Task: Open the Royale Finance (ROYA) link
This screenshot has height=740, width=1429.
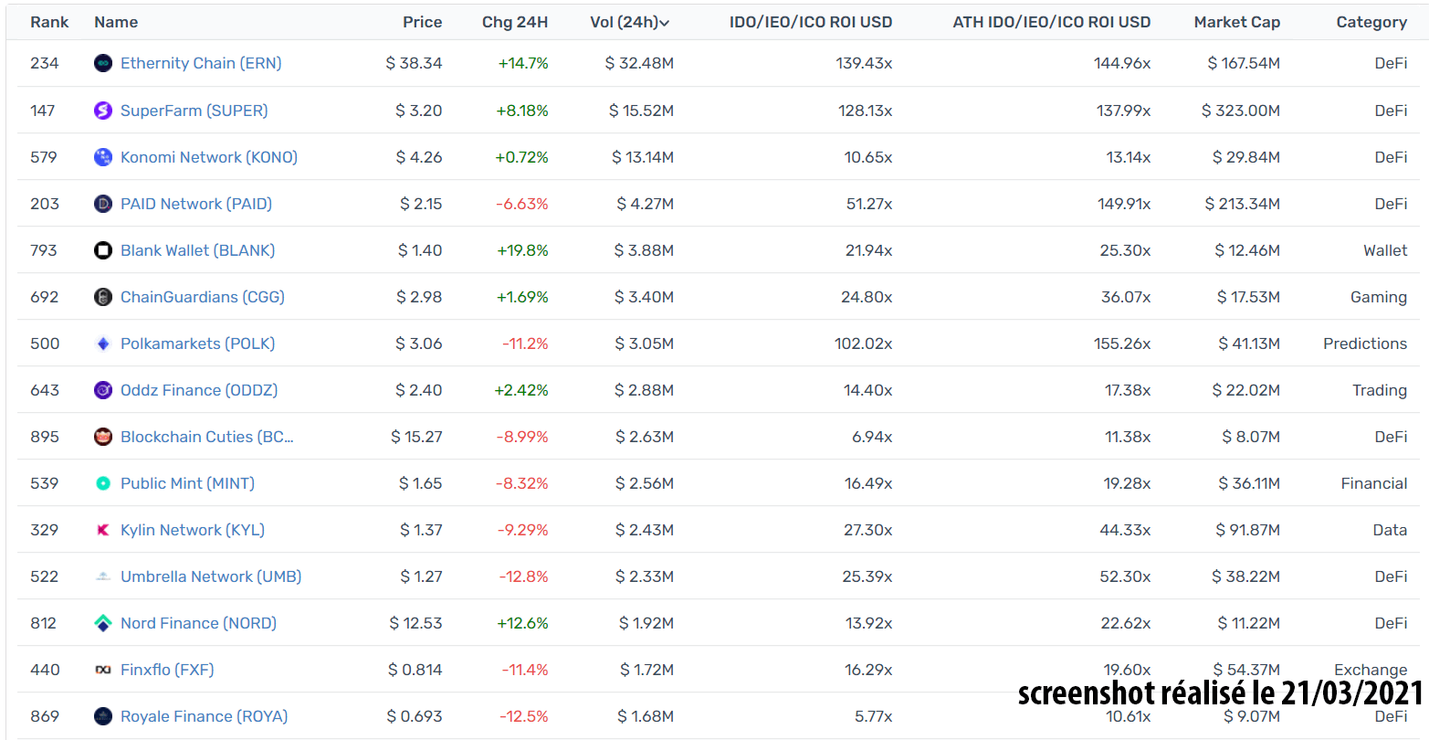Action: (x=204, y=716)
